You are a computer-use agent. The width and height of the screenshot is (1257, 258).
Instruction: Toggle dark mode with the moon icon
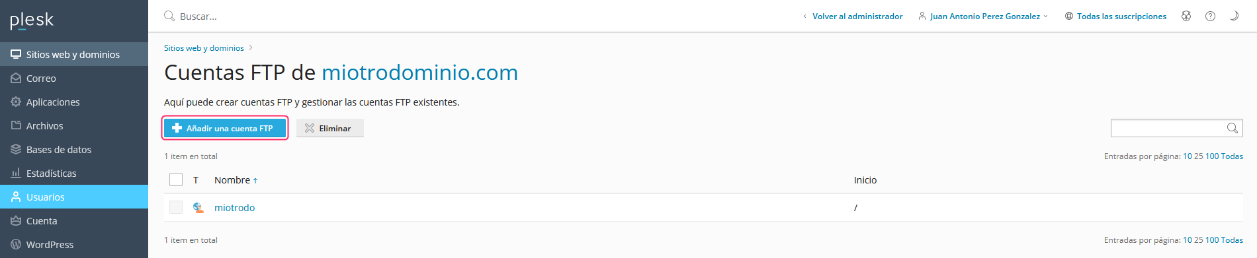click(x=1234, y=16)
